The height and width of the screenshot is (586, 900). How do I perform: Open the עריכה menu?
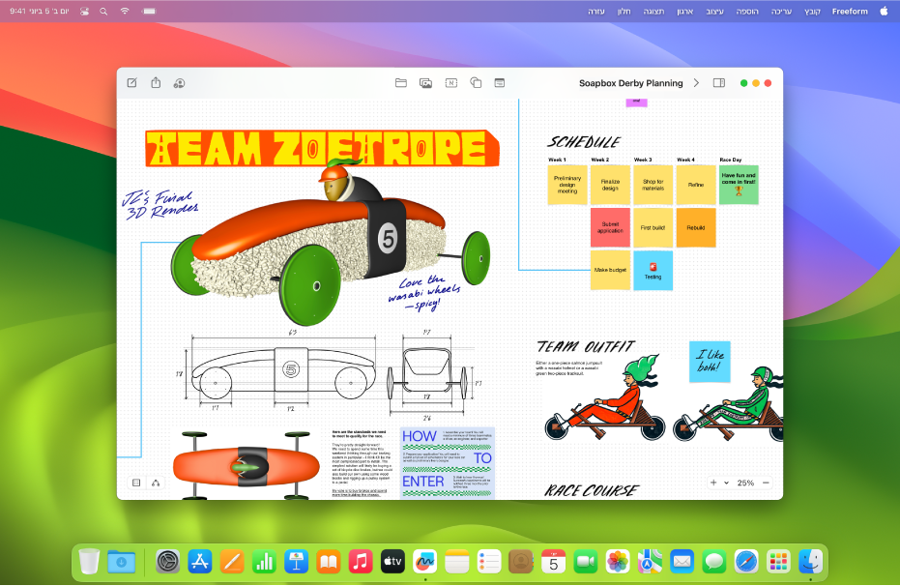coord(781,11)
